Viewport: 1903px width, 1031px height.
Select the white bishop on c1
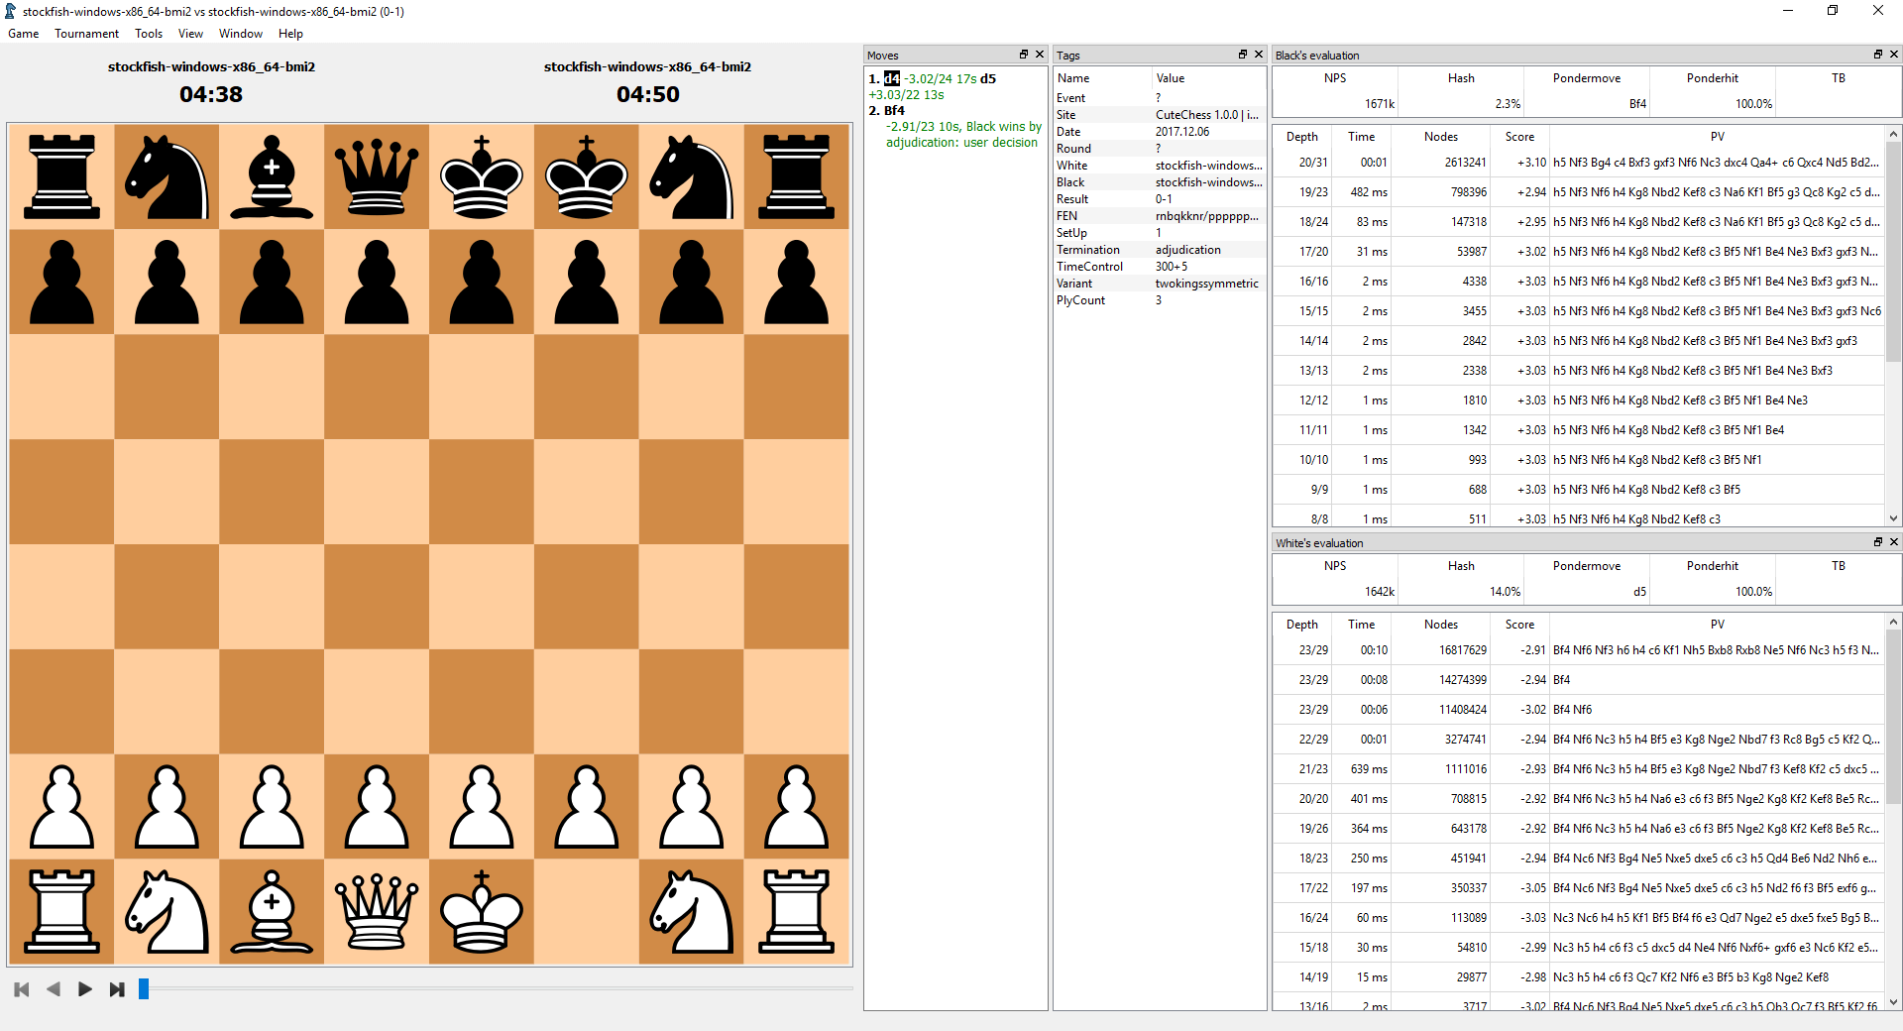pyautogui.click(x=272, y=911)
